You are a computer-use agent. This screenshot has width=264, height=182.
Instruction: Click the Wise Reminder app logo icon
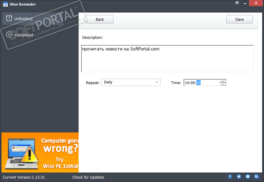click(6, 4)
